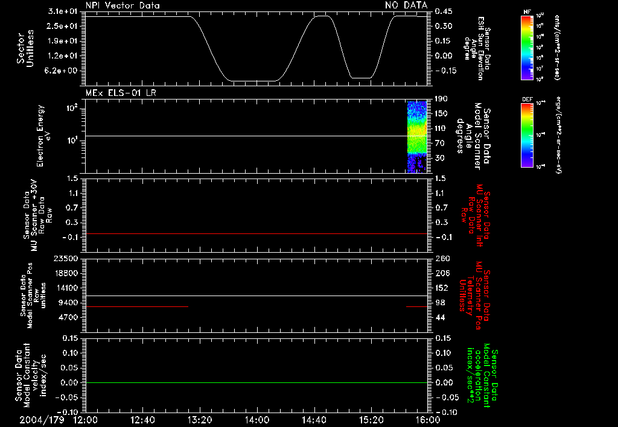The height and width of the screenshot is (427, 618).
Task: Click the '1.9e+01' sector tick value
Action: click(63, 41)
